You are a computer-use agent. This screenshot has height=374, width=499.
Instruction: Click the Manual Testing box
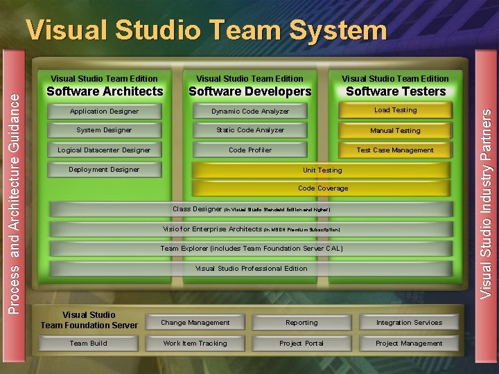click(x=395, y=130)
